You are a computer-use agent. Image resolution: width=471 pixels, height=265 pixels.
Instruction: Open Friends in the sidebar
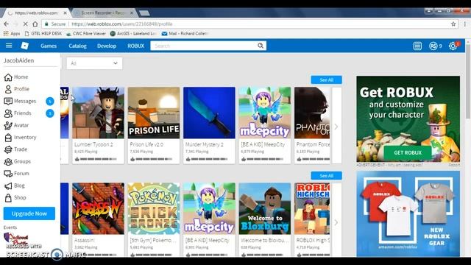18,113
